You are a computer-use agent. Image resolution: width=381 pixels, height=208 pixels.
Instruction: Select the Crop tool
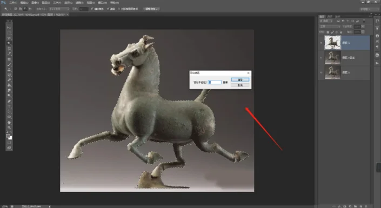[x=9, y=49]
